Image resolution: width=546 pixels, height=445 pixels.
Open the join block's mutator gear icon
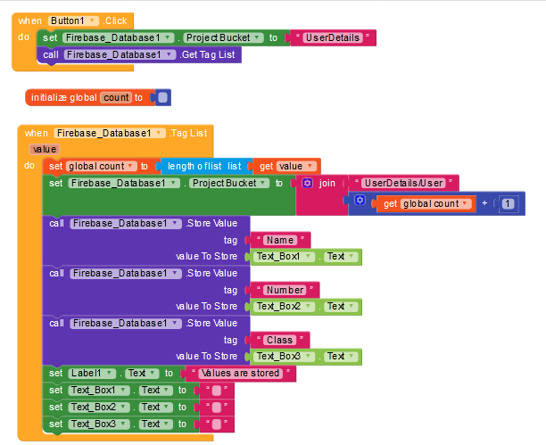[x=307, y=183]
